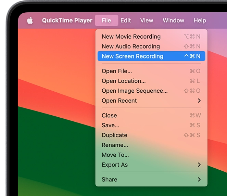The width and height of the screenshot is (227, 196).
Task: Close the open File menu
Action: point(106,21)
